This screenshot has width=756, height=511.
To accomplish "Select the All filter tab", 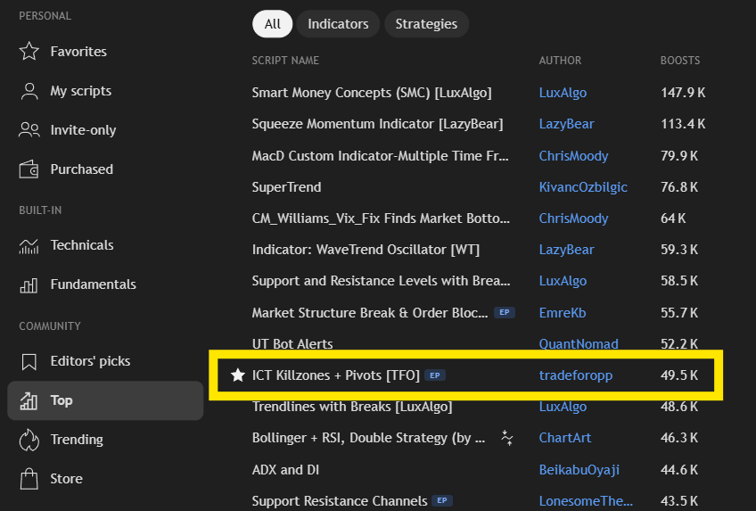I will (273, 23).
